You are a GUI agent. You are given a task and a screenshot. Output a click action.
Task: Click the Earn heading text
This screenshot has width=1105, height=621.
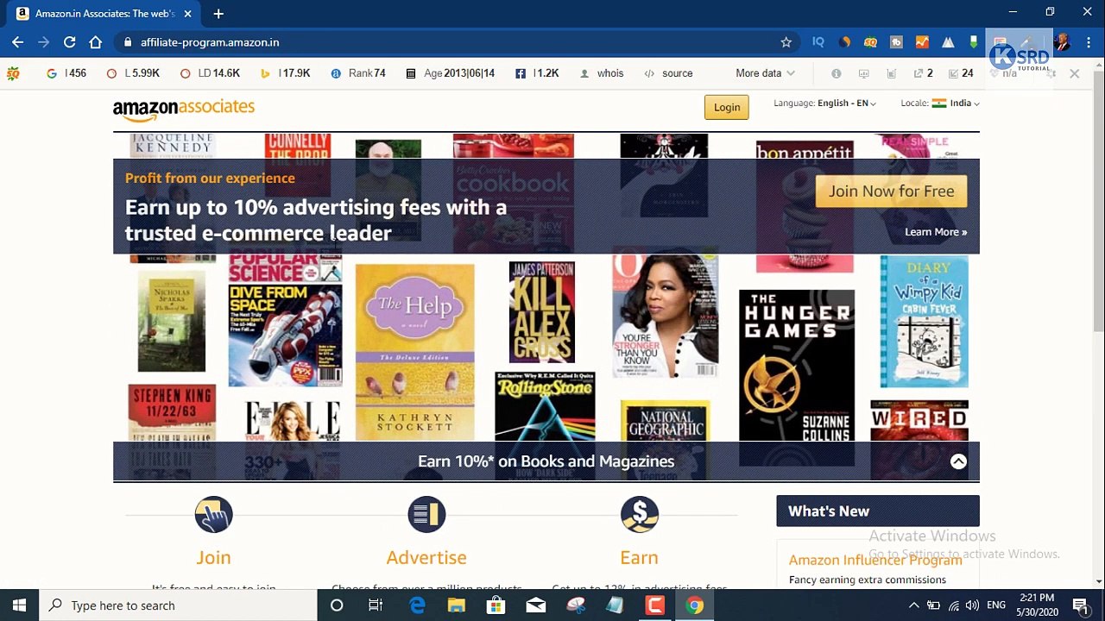(x=639, y=558)
